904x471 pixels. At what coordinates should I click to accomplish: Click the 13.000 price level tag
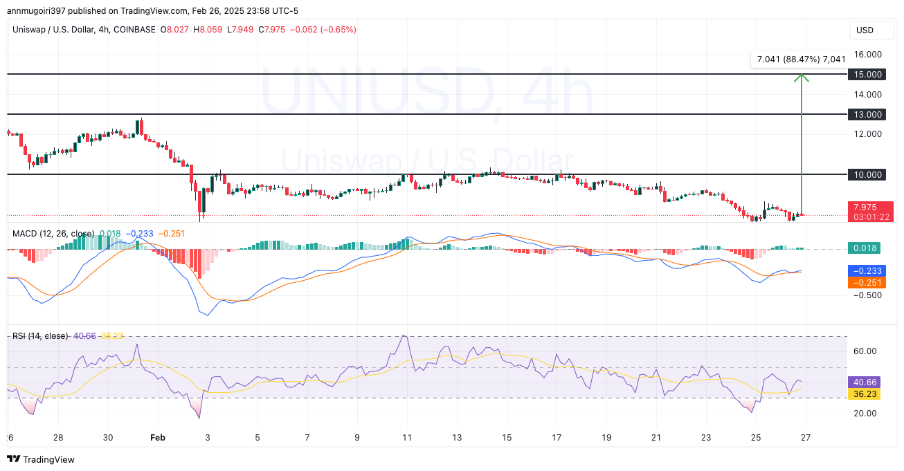click(868, 114)
